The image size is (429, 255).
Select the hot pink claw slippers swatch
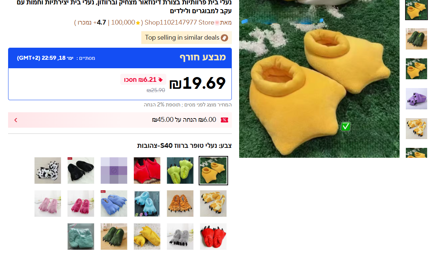(81, 204)
